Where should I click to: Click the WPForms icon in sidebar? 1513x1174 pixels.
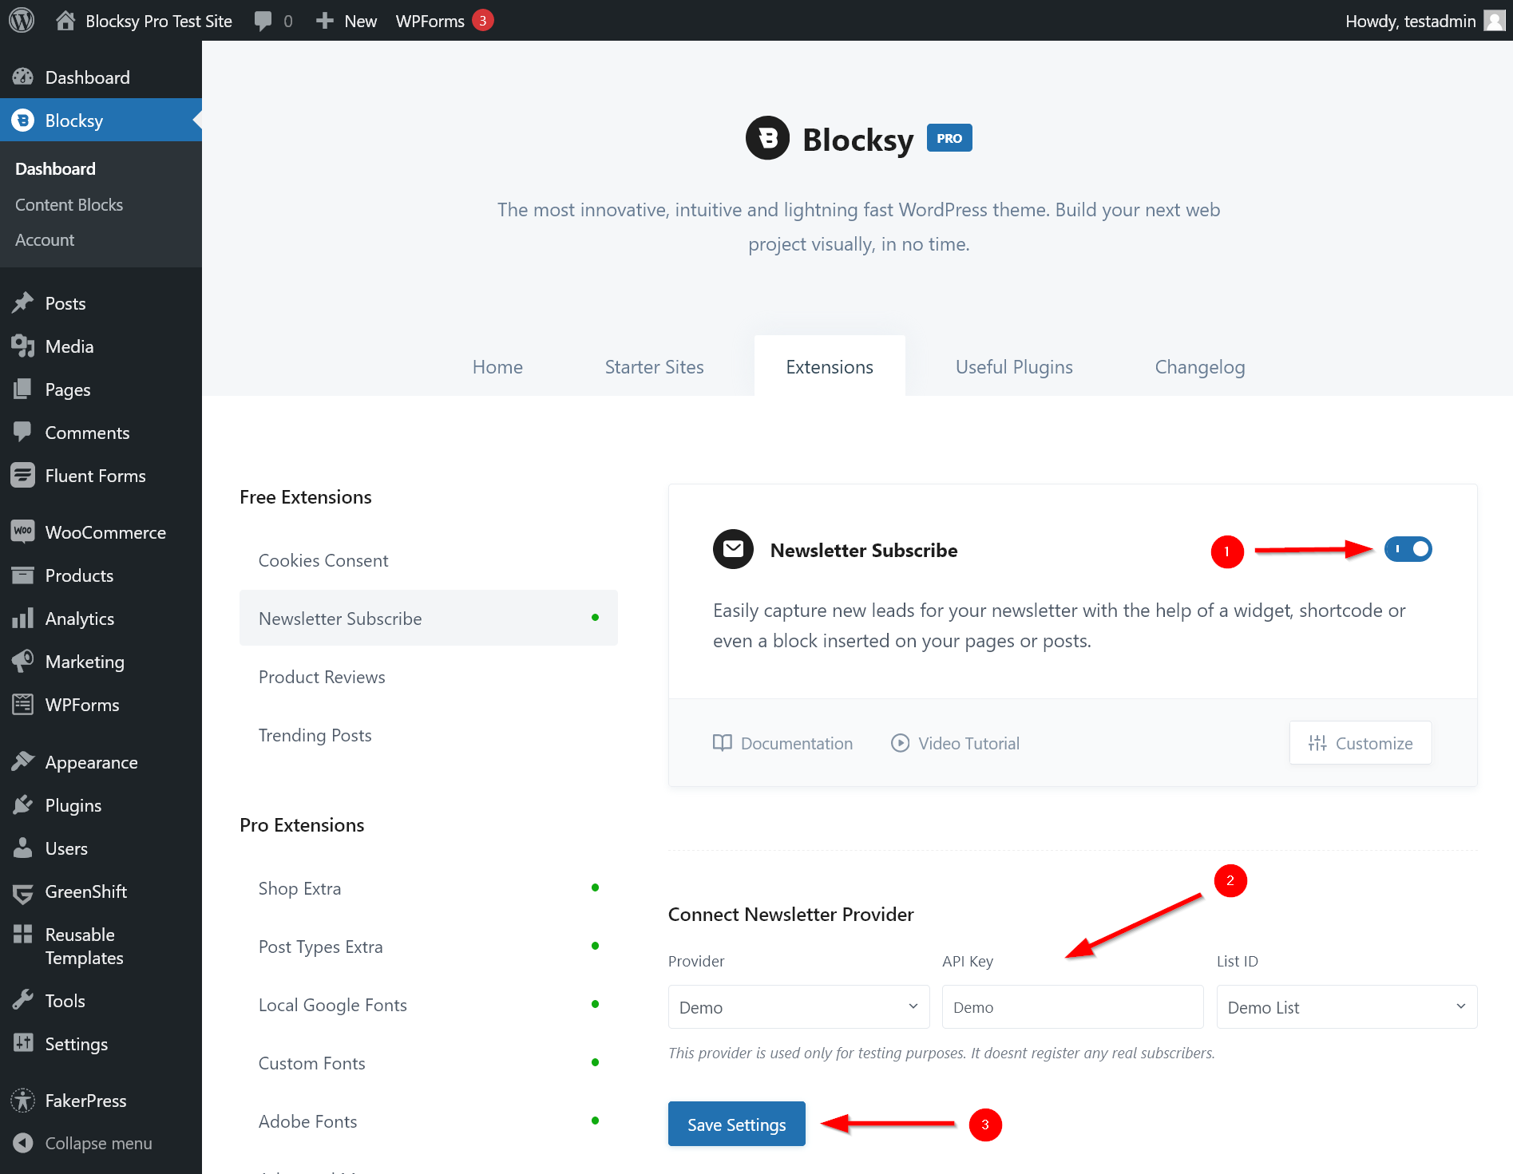tap(23, 705)
